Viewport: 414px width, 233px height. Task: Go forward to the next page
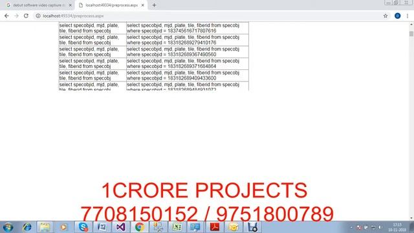tap(16, 16)
